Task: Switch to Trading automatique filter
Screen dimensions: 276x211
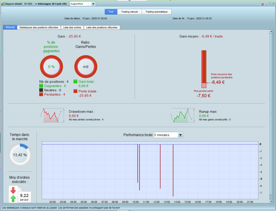Action: click(x=156, y=12)
